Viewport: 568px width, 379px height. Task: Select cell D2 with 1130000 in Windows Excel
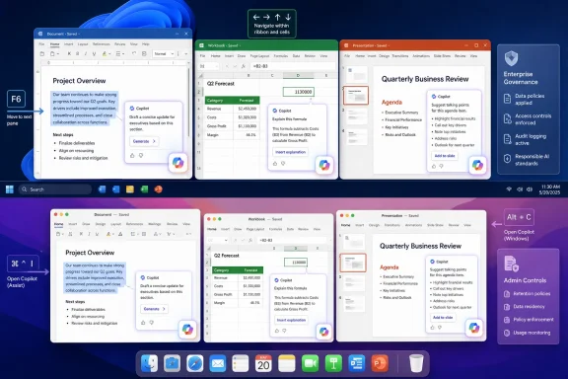click(x=299, y=92)
